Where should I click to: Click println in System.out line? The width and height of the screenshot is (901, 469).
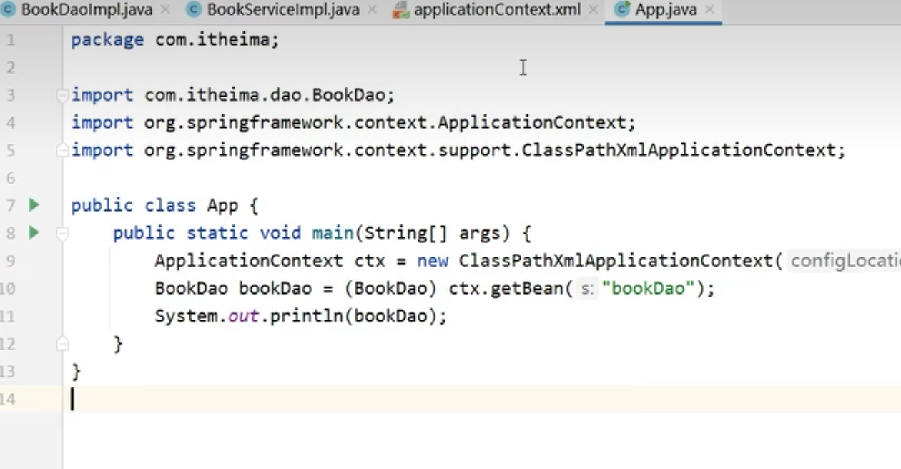pyautogui.click(x=306, y=316)
